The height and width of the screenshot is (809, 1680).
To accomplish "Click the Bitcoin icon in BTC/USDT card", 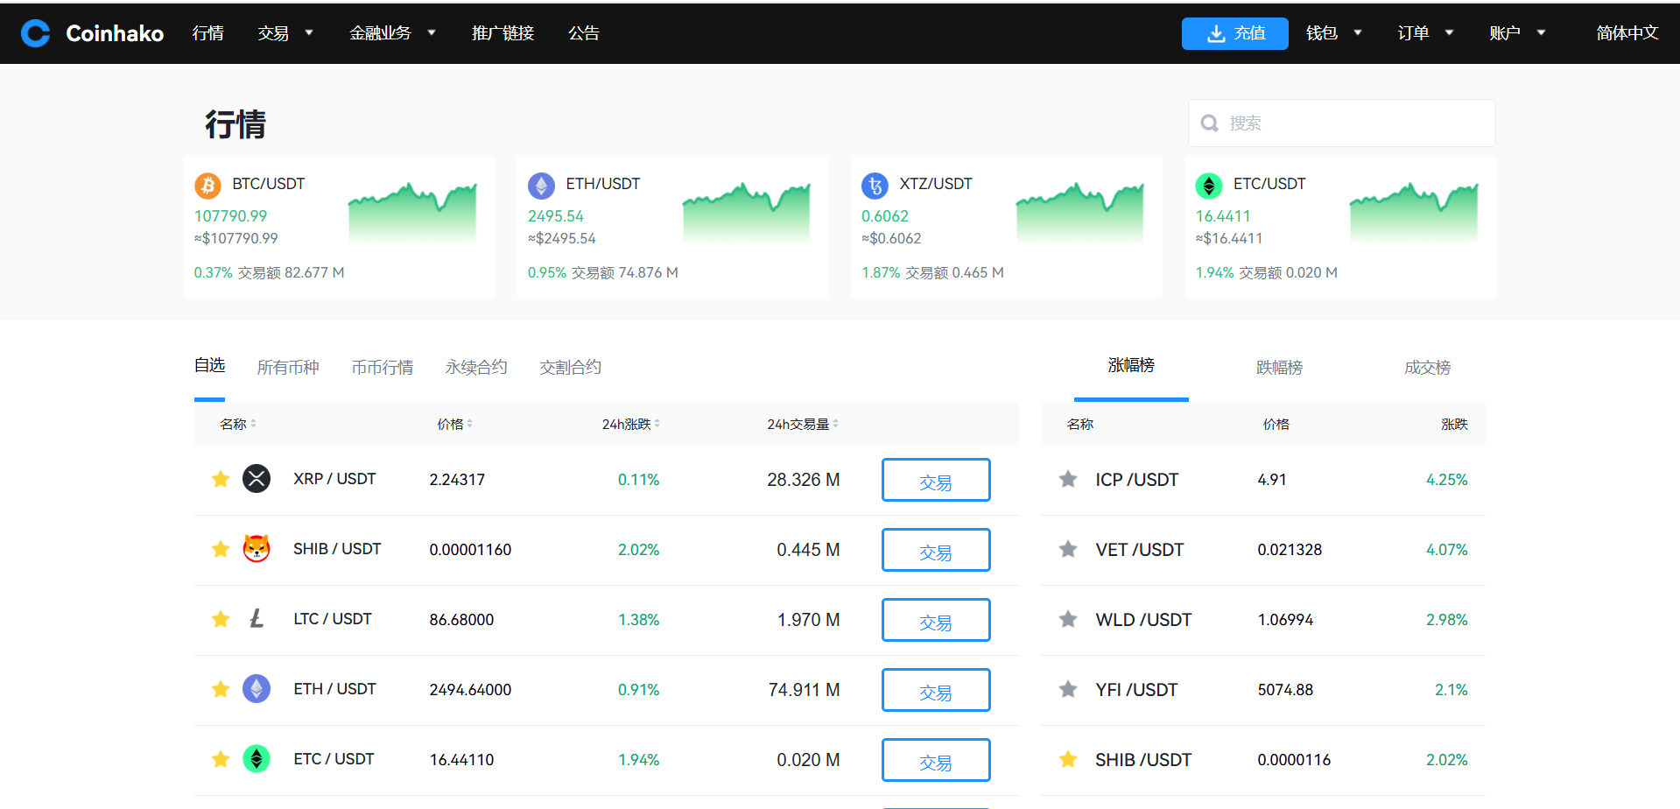I will (x=207, y=186).
